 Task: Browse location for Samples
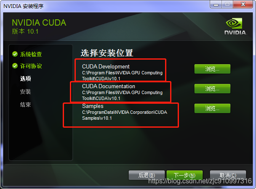coord(212,108)
